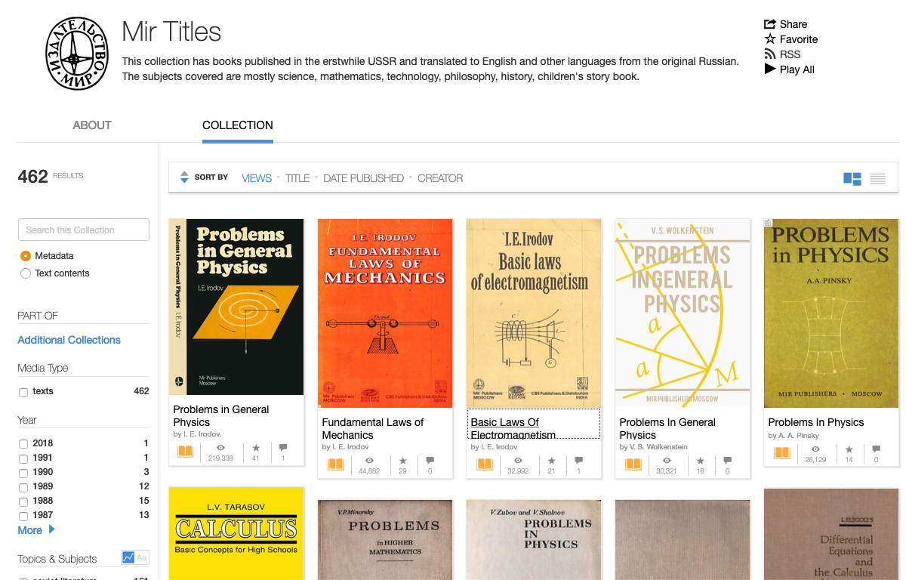Expand More year filters
This screenshot has height=580, width=906.
click(x=31, y=530)
